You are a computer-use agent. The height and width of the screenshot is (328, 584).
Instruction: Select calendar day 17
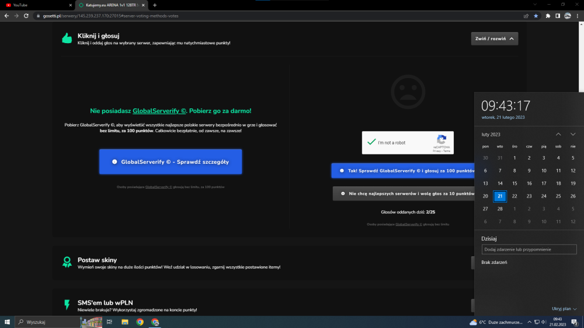pyautogui.click(x=544, y=184)
